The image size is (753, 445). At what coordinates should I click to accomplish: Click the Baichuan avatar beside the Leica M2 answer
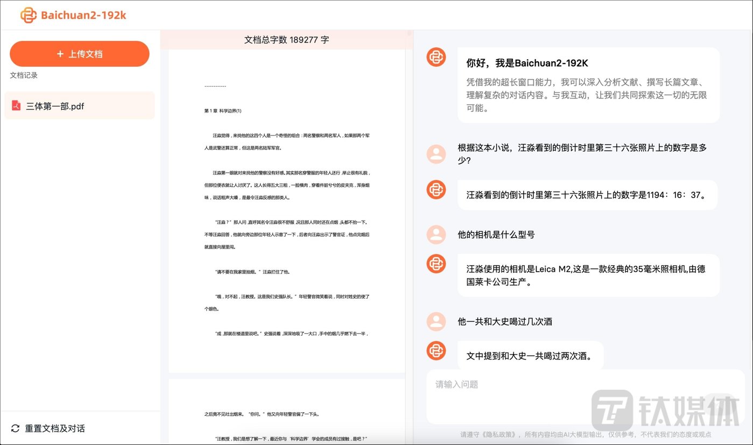click(436, 264)
